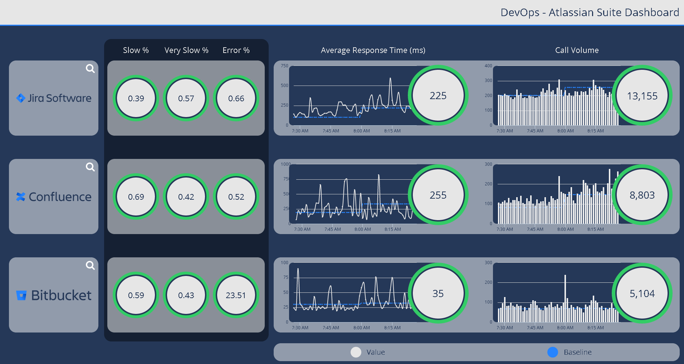Click Bitbucket response time gauge 35
Image resolution: width=684 pixels, height=364 pixels.
(x=438, y=293)
